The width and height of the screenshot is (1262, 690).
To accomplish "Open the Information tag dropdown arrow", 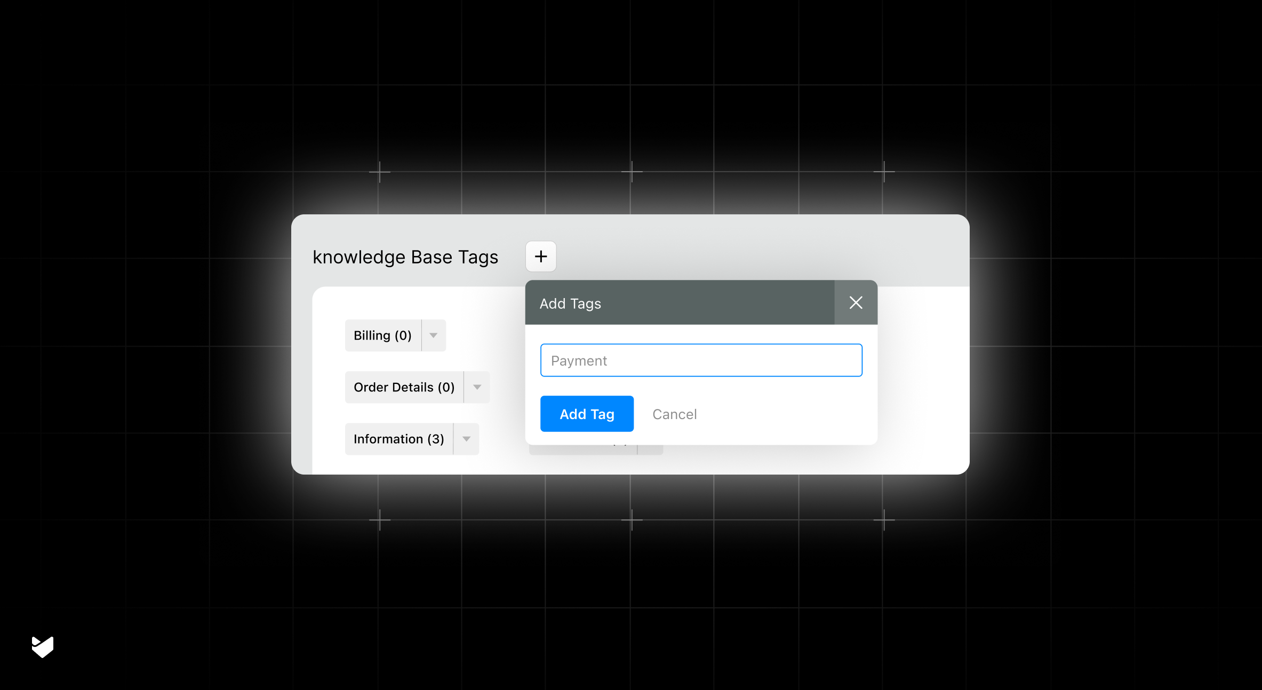I will [466, 439].
